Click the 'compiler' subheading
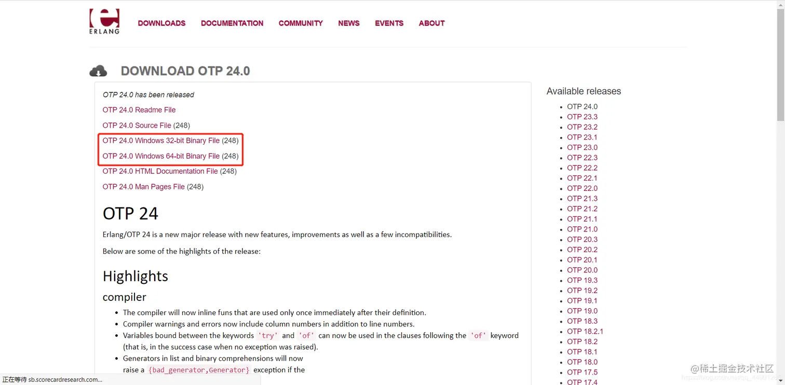Image resolution: width=785 pixels, height=385 pixels. click(125, 297)
